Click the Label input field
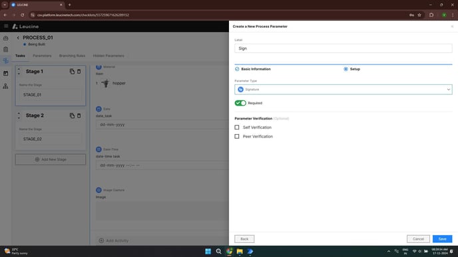This screenshot has height=257, width=458. (343, 48)
